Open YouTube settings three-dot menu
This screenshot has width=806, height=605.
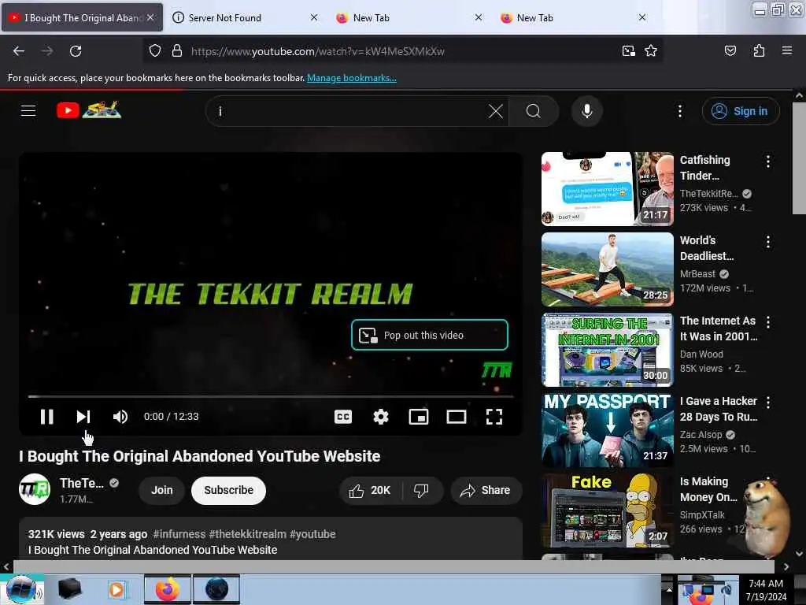coord(679,111)
